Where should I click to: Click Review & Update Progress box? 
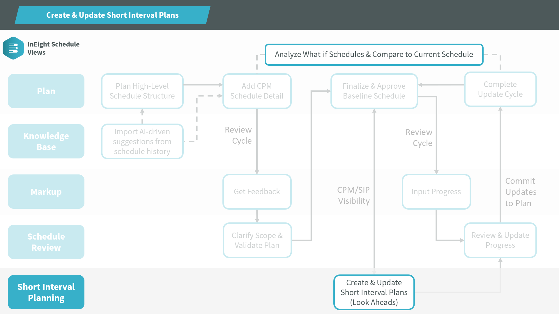coord(500,240)
